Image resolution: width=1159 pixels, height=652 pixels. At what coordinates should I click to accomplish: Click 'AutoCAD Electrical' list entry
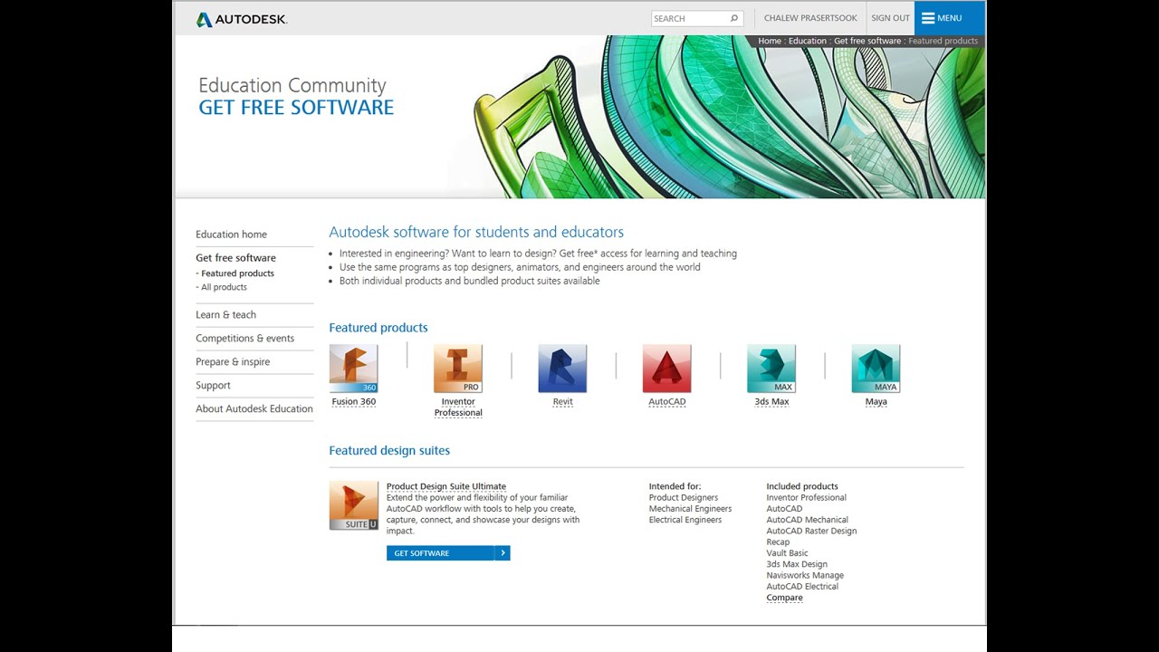point(802,587)
